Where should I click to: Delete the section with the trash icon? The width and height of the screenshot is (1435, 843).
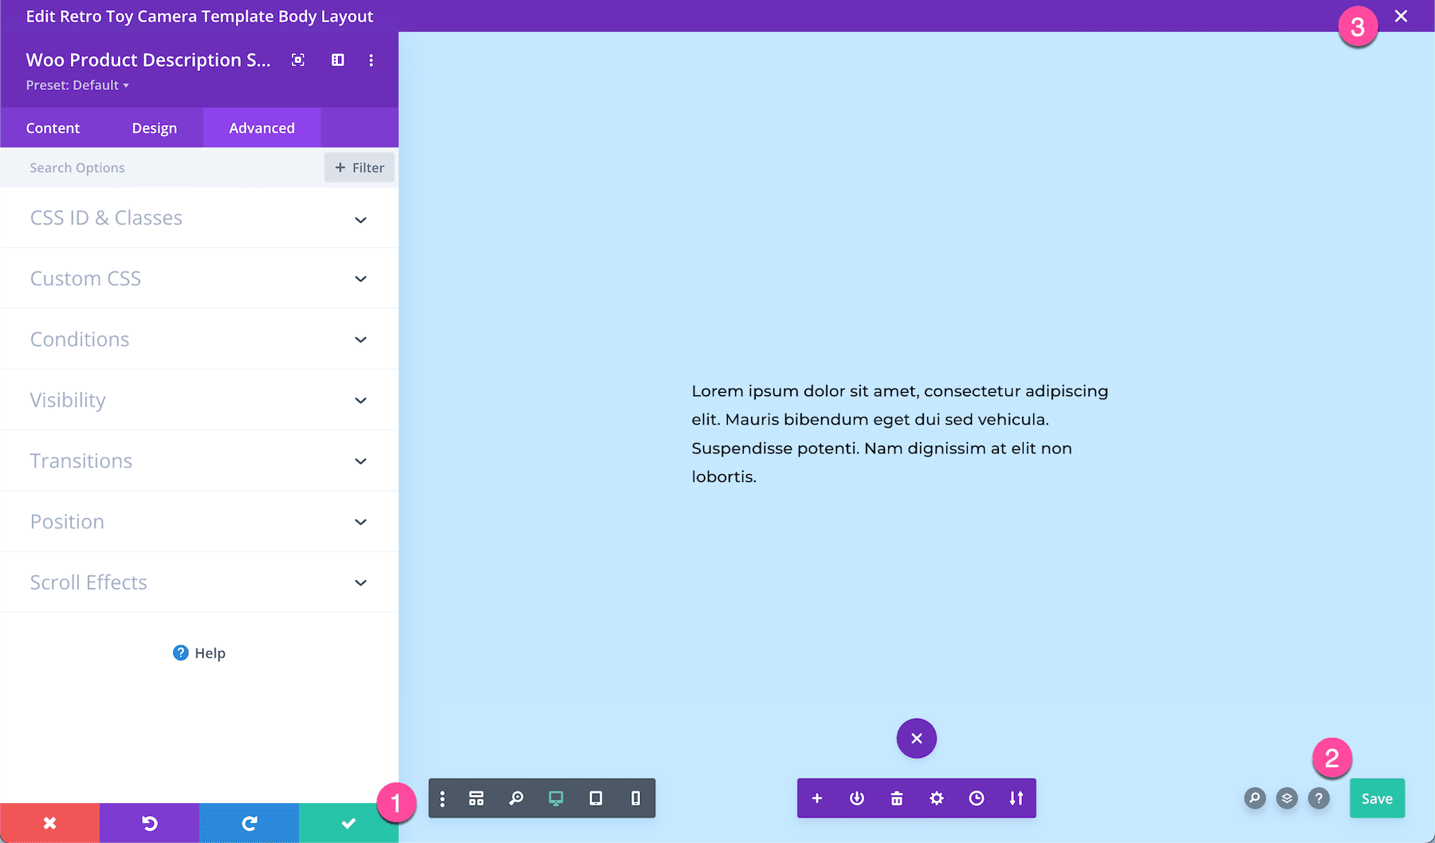[x=896, y=798]
